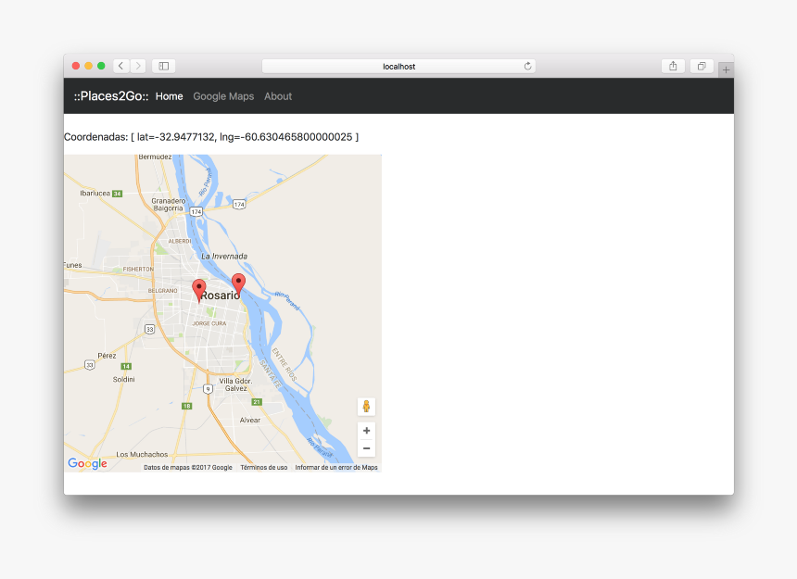The width and height of the screenshot is (797, 579).
Task: Open Google homepage via map logo
Action: pos(86,462)
